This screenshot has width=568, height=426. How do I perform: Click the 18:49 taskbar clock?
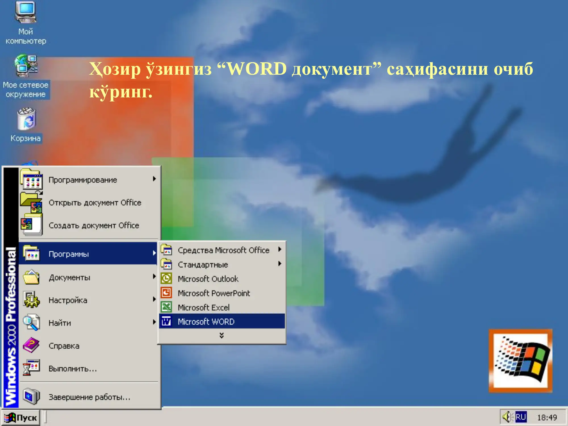[x=547, y=417]
